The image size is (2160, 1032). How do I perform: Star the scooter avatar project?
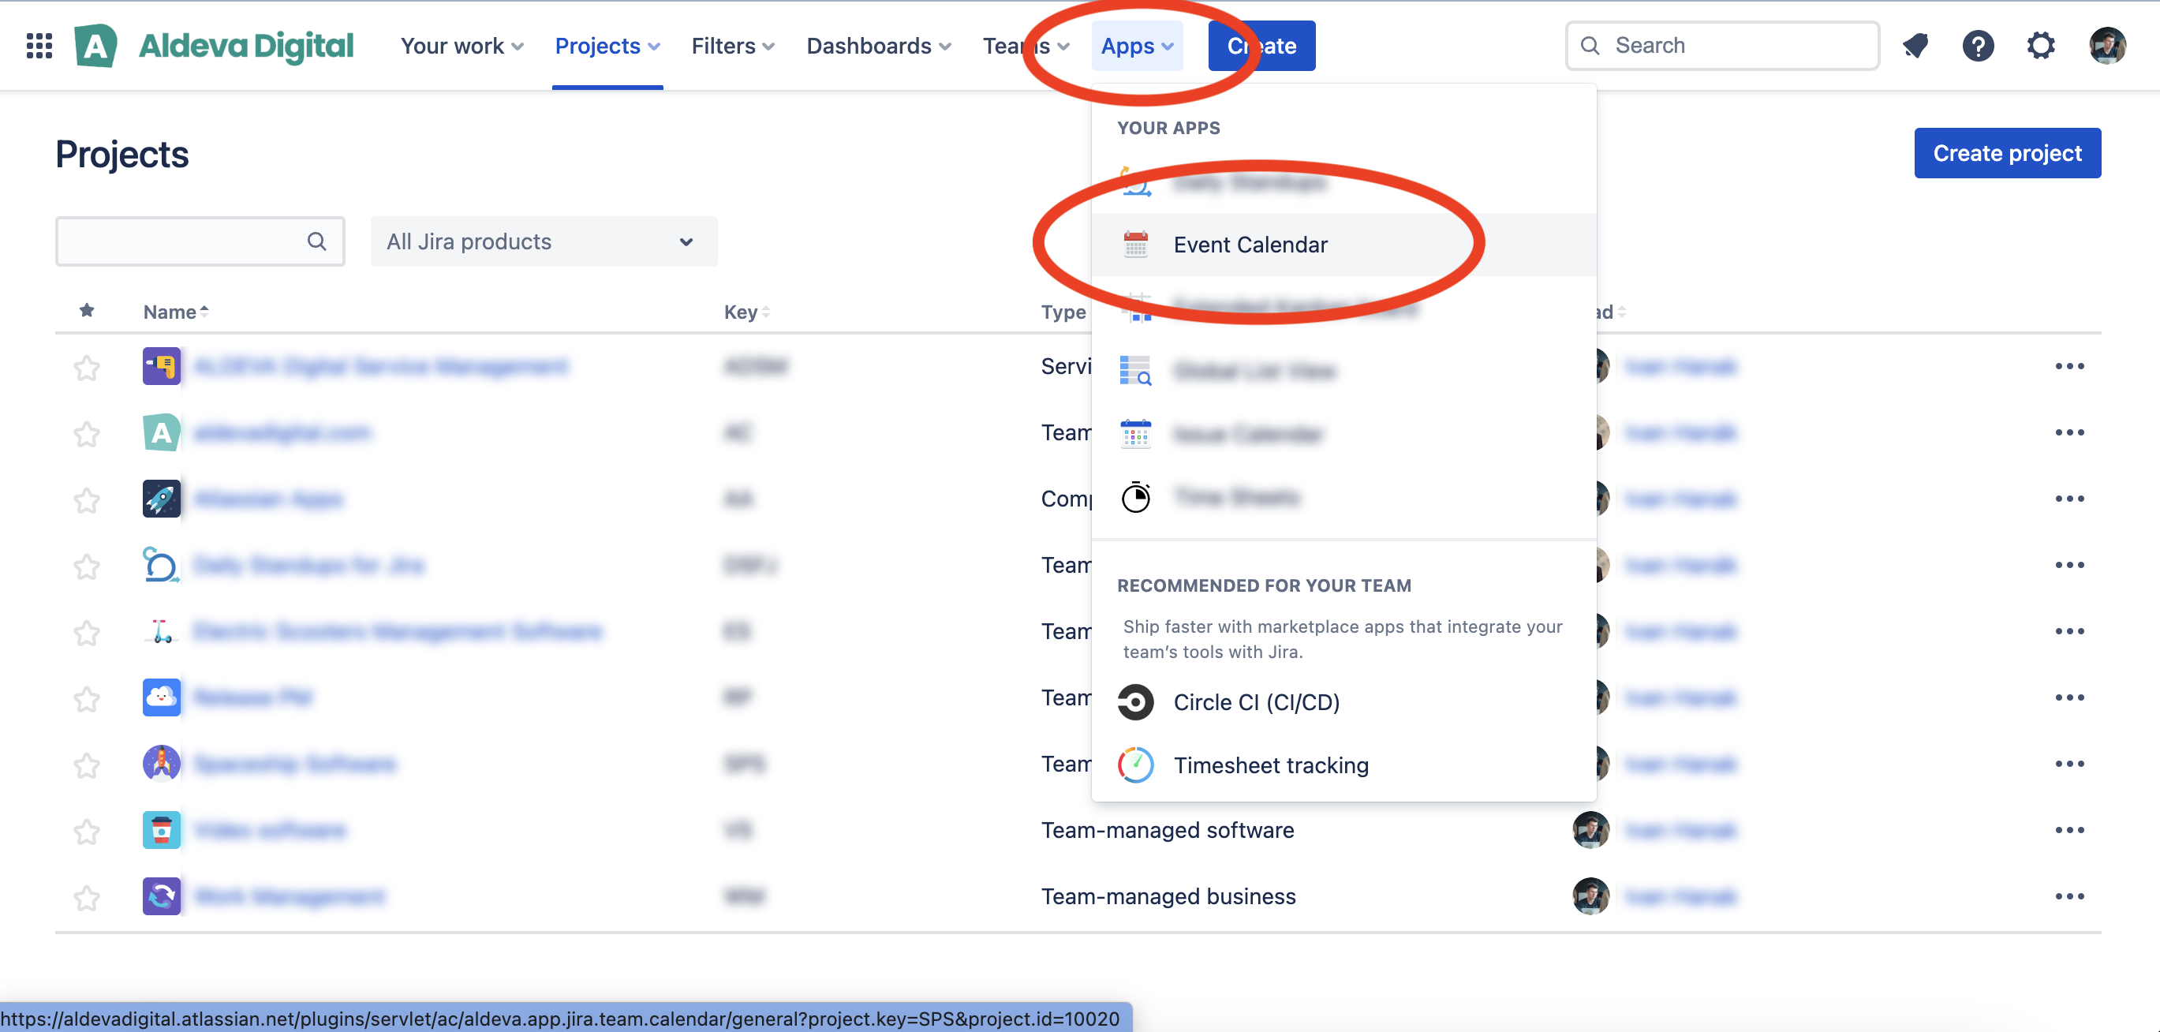click(86, 632)
